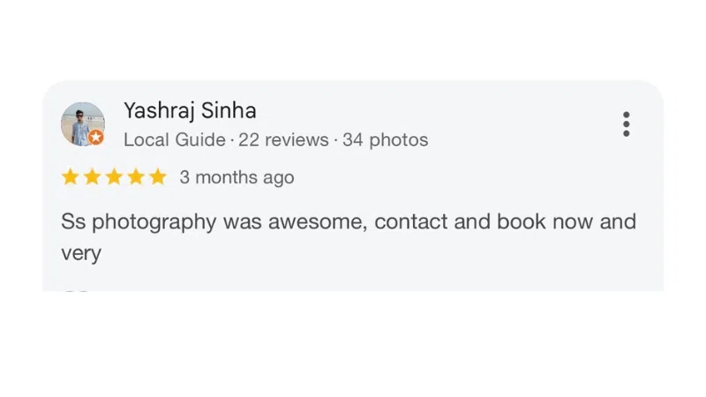Screen dimensions: 706x397
Task: Click the orange Local Guide star badge
Action: click(96, 138)
